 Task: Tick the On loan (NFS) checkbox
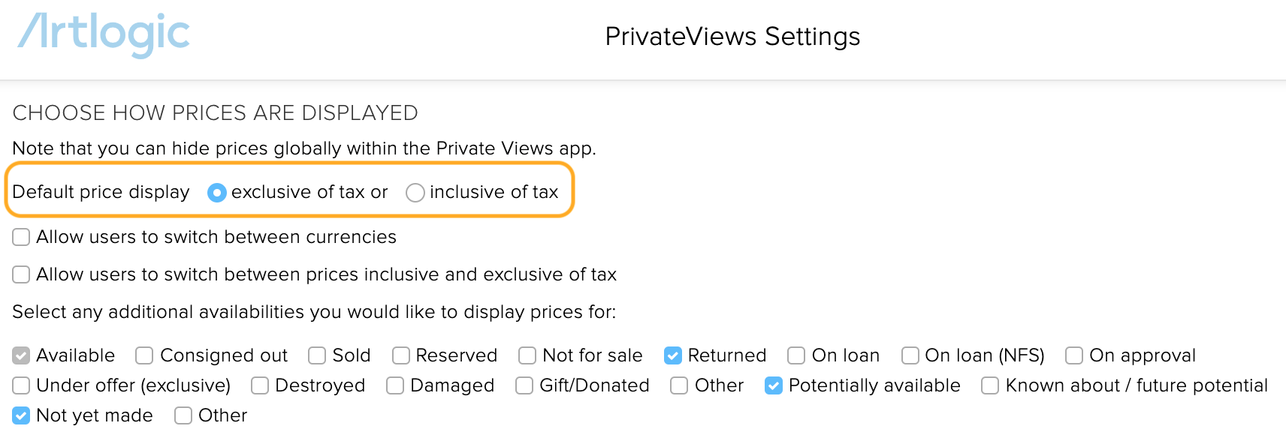click(x=910, y=355)
